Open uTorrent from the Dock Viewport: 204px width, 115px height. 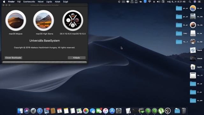pyautogui.click(x=161, y=111)
